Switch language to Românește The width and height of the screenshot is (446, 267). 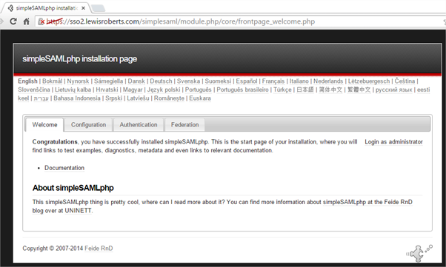[169, 98]
